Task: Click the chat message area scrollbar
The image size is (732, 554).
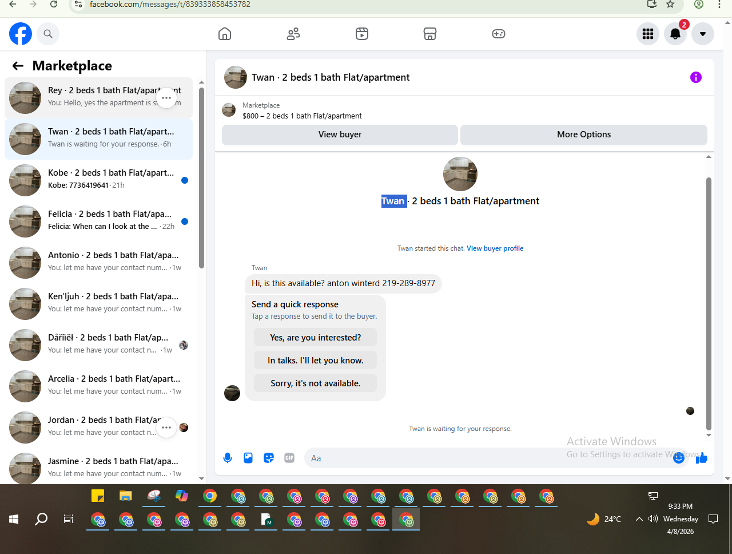Action: 709,303
